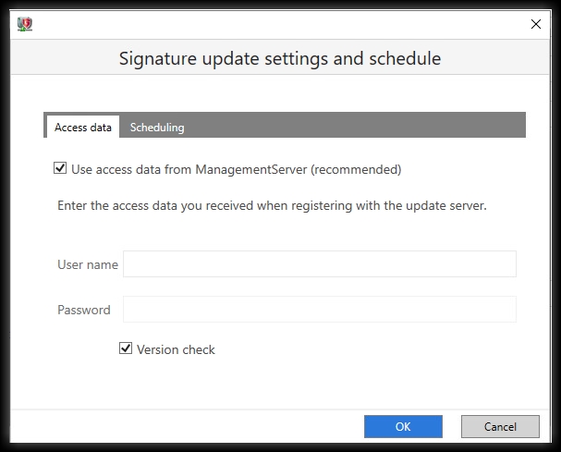Click the shield application icon in title bar
Viewport: 561px width, 452px height.
tap(25, 24)
